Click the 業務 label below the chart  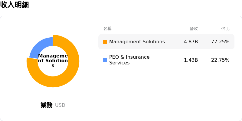point(47,105)
